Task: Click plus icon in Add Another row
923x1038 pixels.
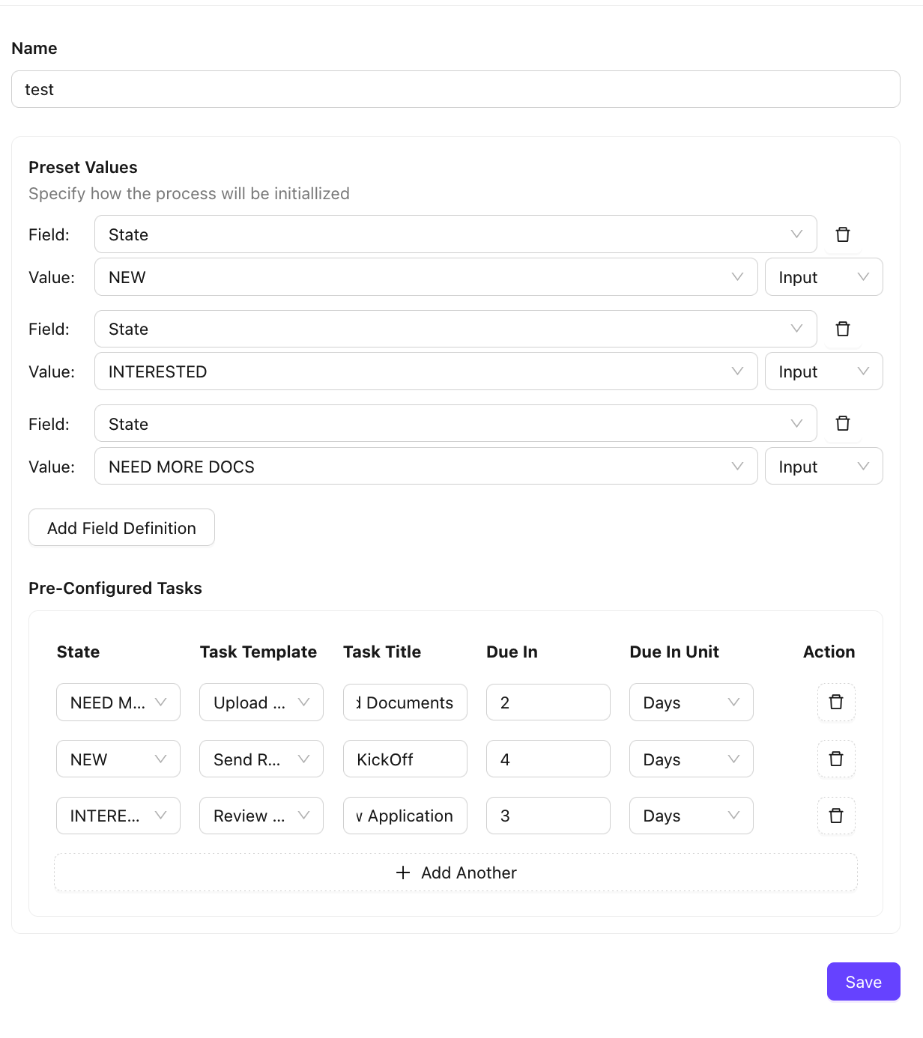Action: coord(403,872)
